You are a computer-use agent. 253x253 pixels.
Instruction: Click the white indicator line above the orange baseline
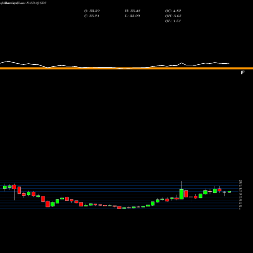115,65
